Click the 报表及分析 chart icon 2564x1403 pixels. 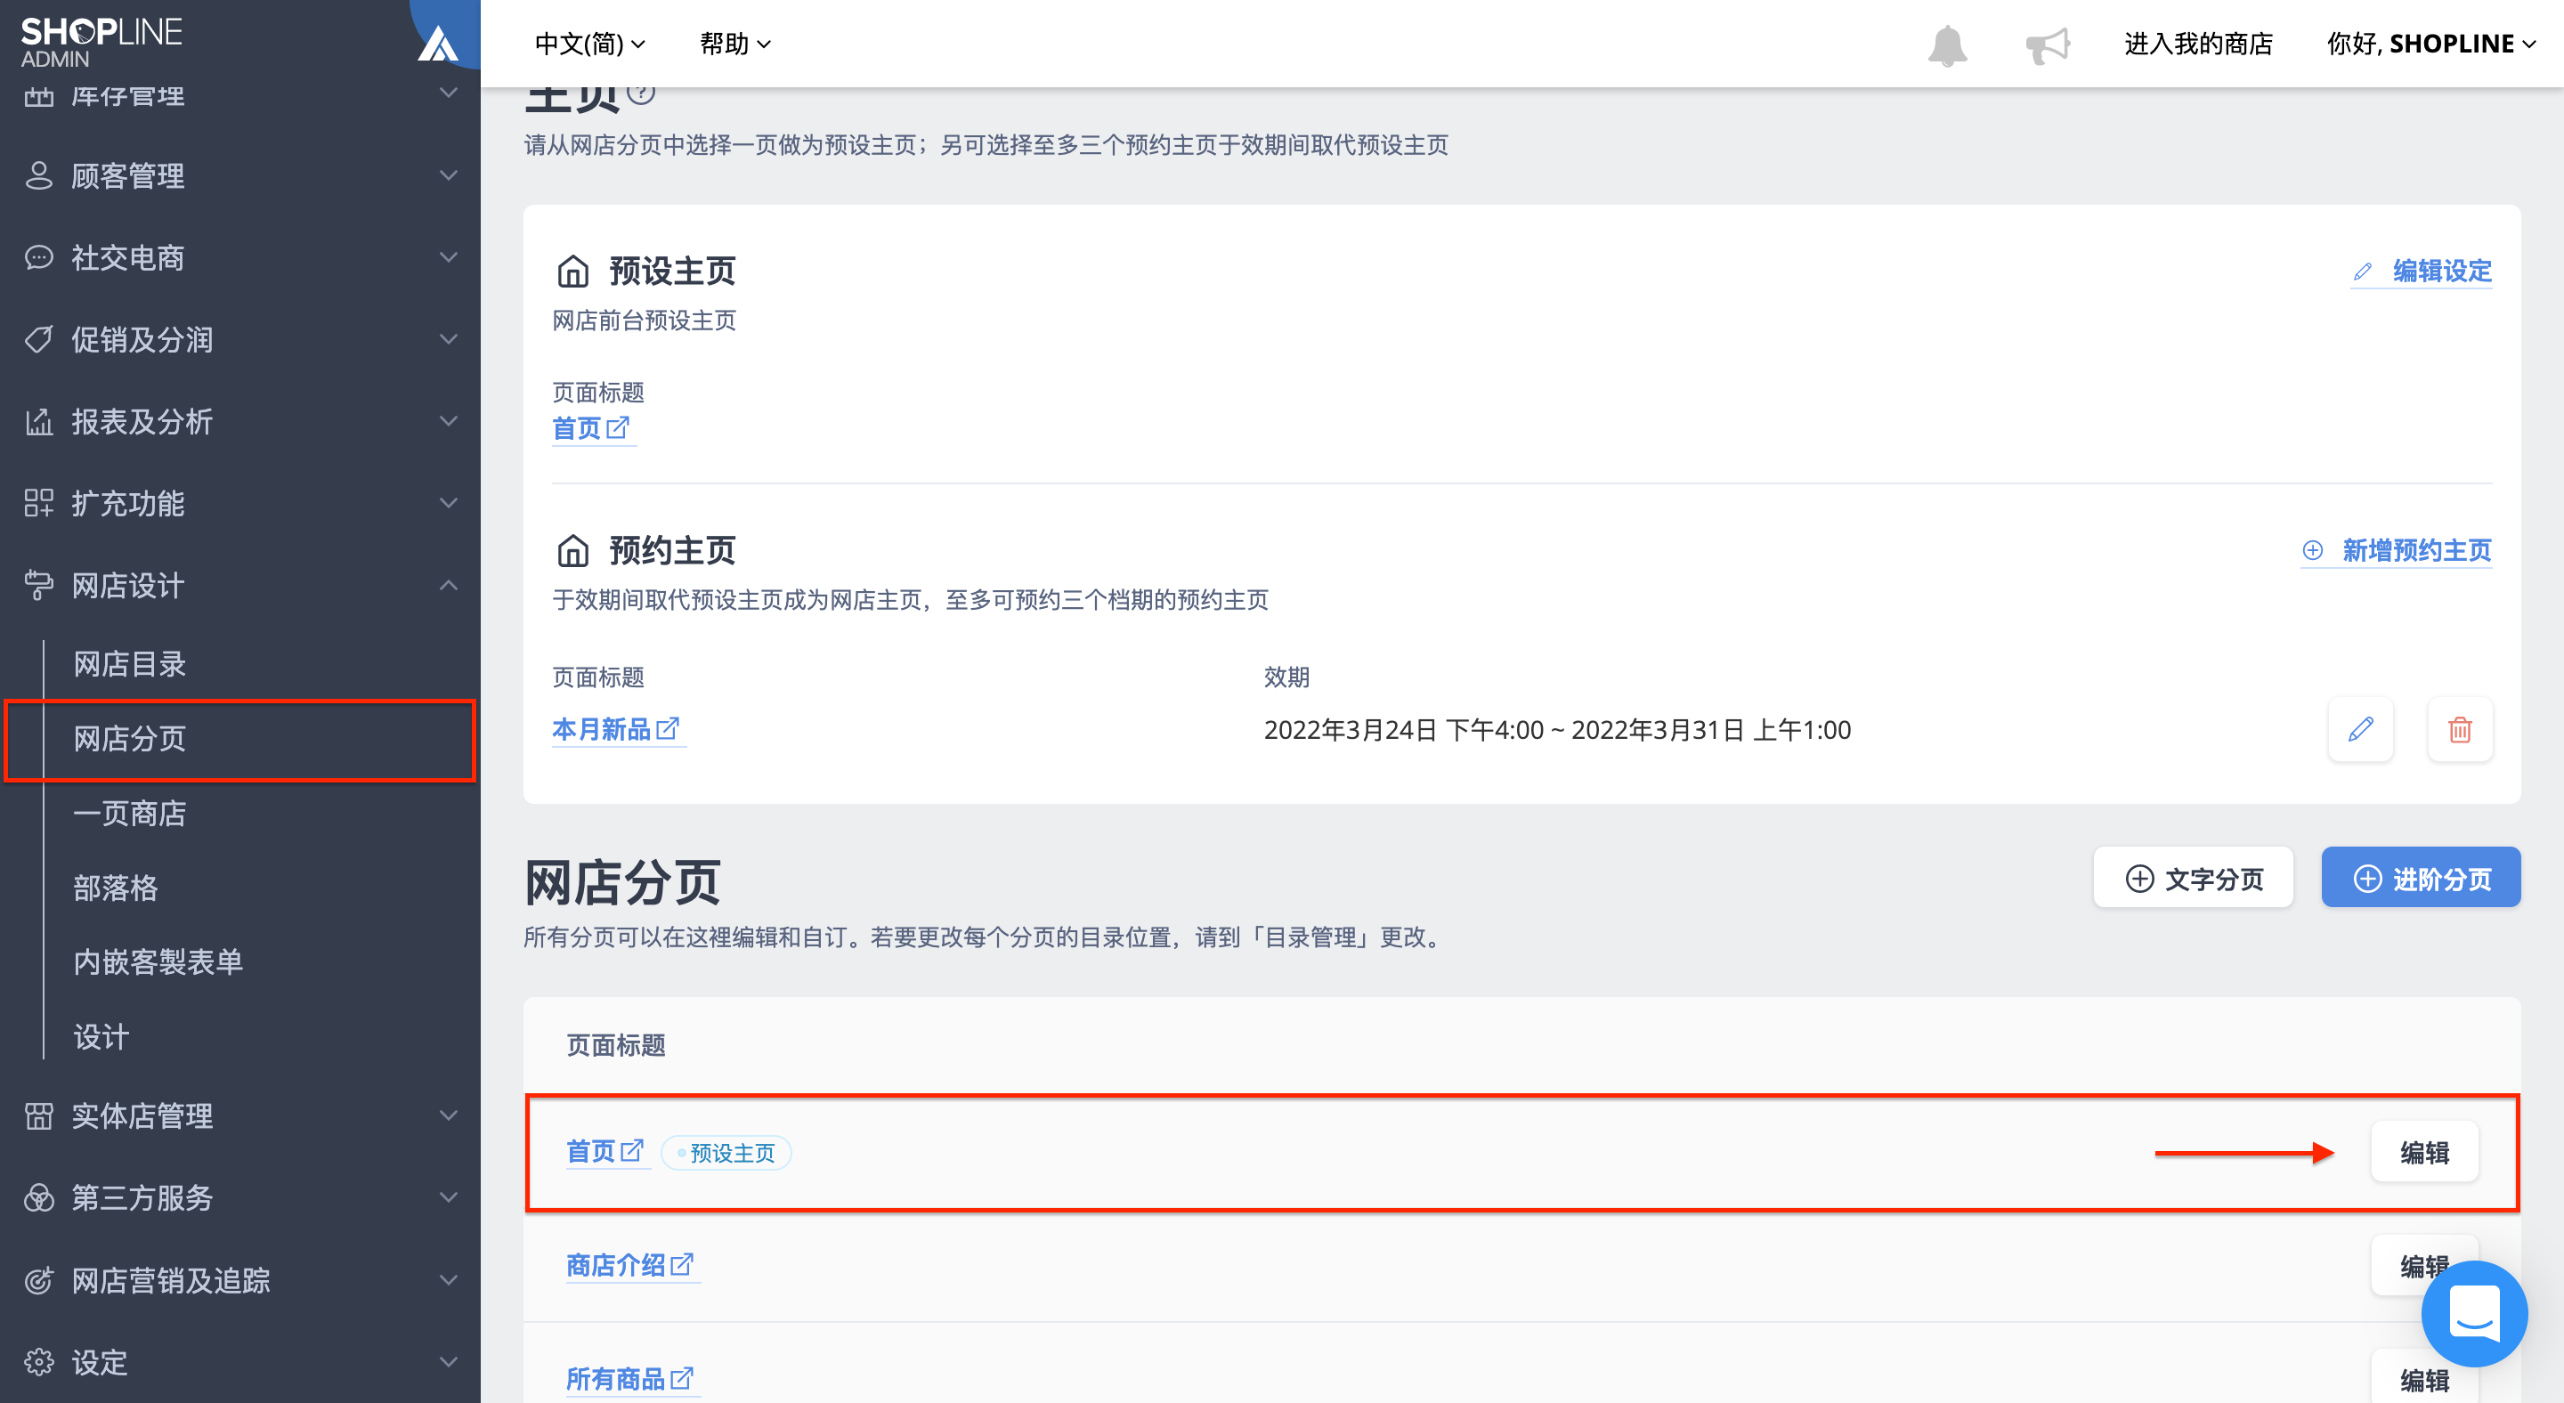point(39,421)
